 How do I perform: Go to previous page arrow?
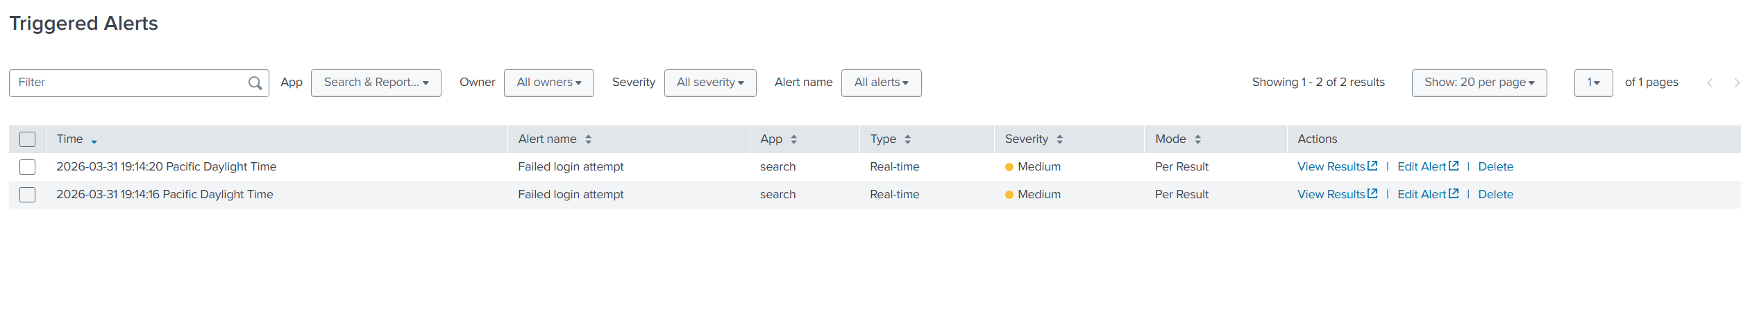pos(1710,83)
